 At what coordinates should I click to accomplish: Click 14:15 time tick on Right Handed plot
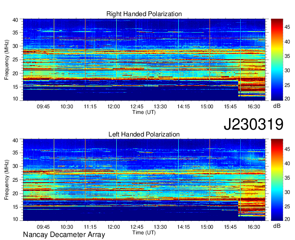184,107
